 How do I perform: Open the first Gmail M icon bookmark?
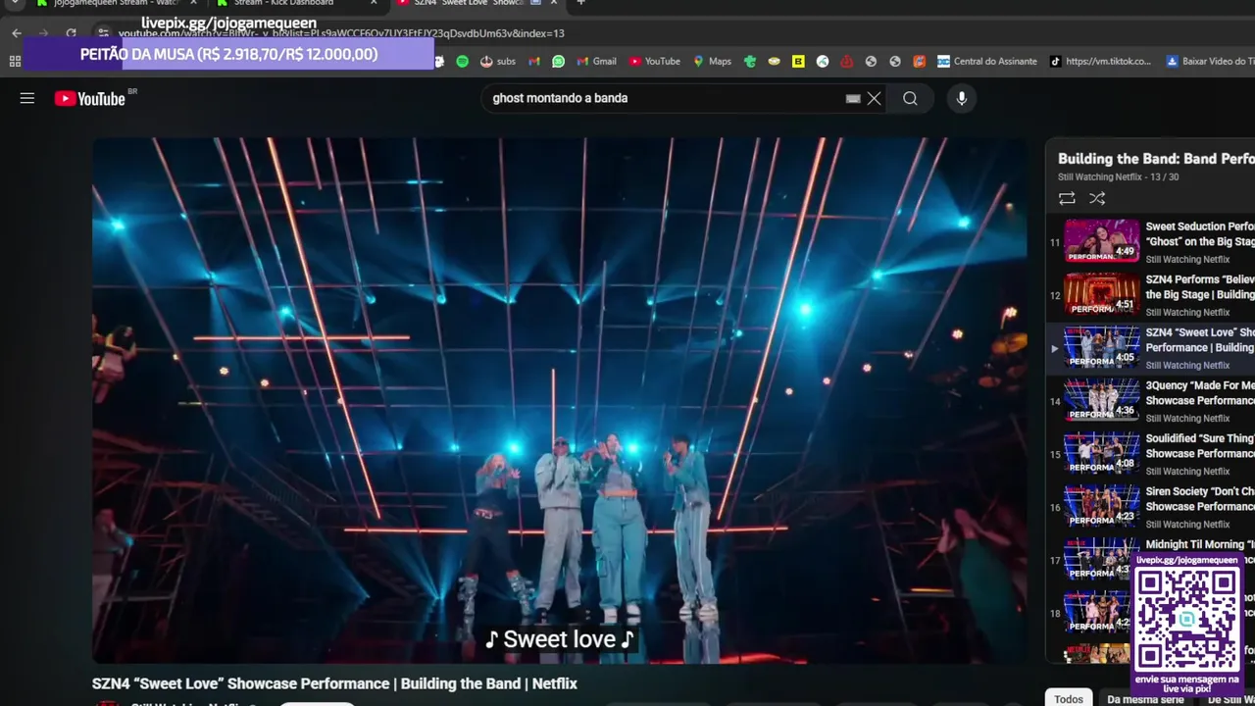tap(534, 61)
